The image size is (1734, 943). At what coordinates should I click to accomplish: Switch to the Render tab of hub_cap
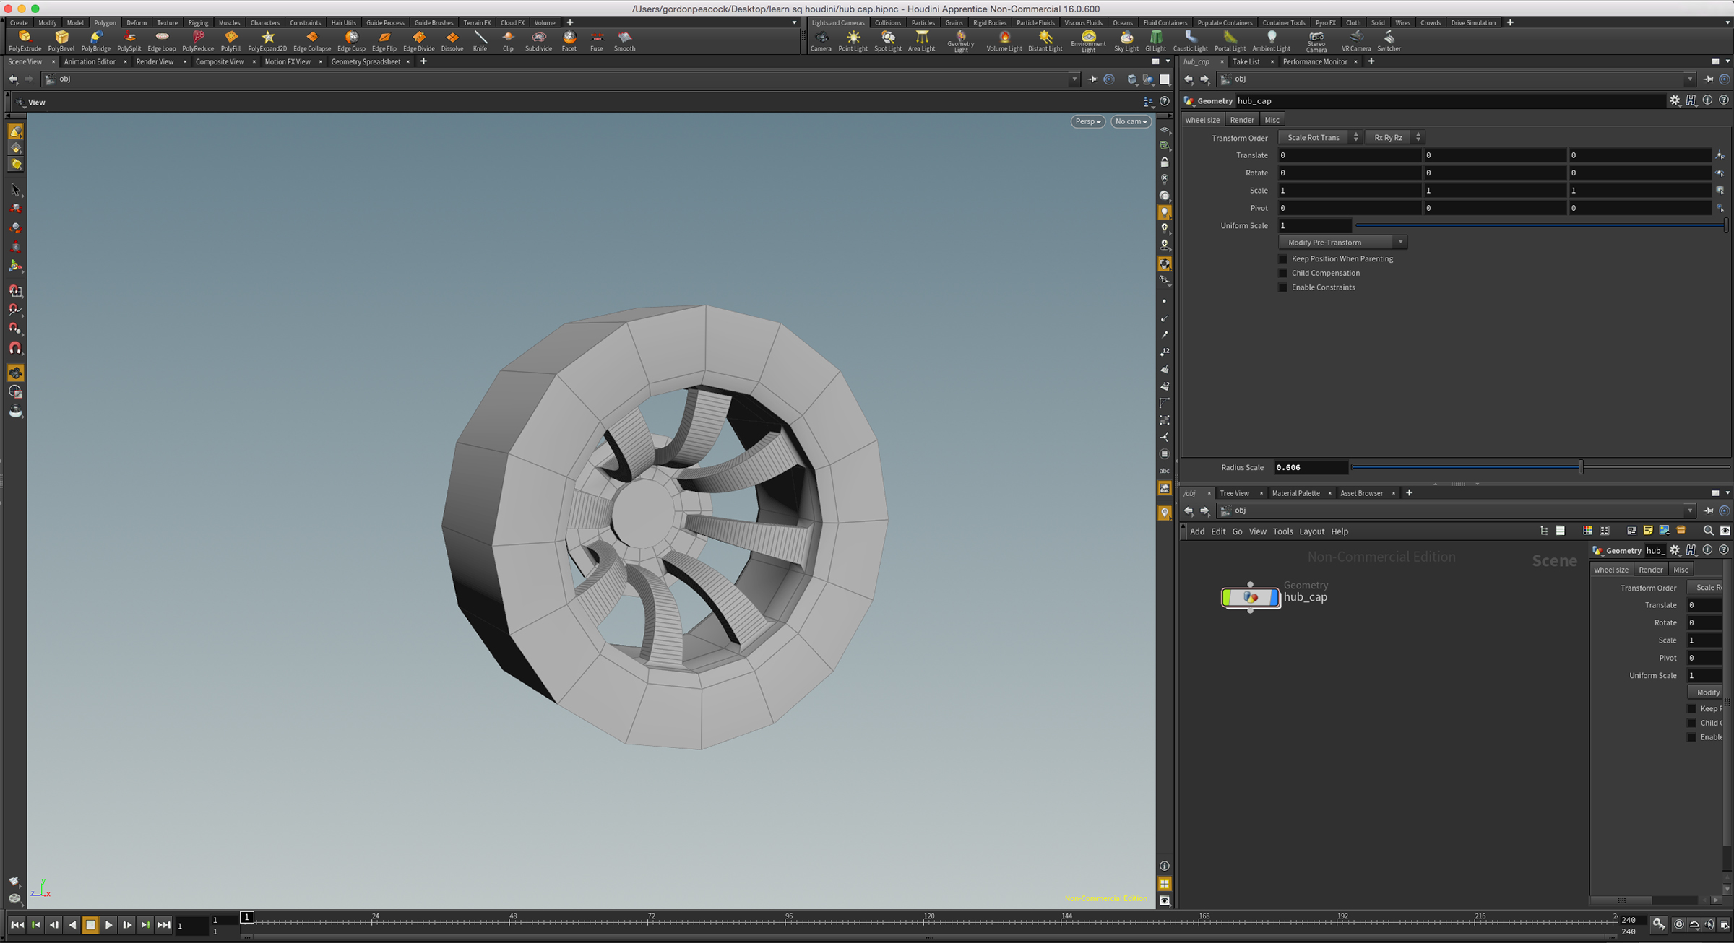1242,119
